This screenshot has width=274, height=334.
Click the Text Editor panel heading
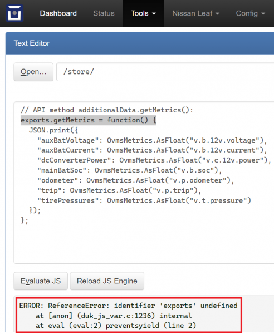[32, 43]
